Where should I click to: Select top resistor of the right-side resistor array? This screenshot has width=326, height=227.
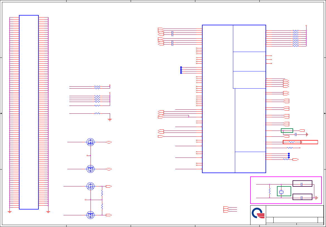pyautogui.click(x=296, y=31)
